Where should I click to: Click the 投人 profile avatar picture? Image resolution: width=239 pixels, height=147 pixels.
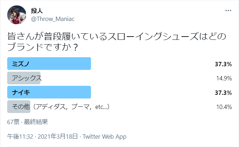pos(17,15)
